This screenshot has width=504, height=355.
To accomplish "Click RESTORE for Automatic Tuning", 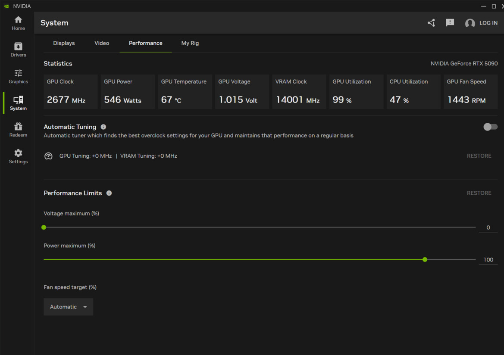I will tap(479, 156).
